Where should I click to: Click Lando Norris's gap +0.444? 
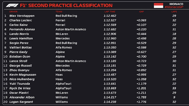[141, 34]
